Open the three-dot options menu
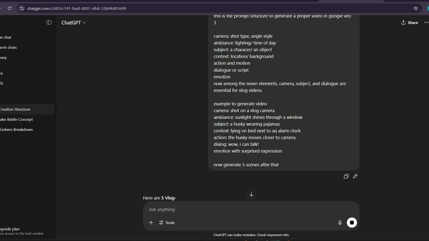The width and height of the screenshot is (429, 241). (x=426, y=22)
